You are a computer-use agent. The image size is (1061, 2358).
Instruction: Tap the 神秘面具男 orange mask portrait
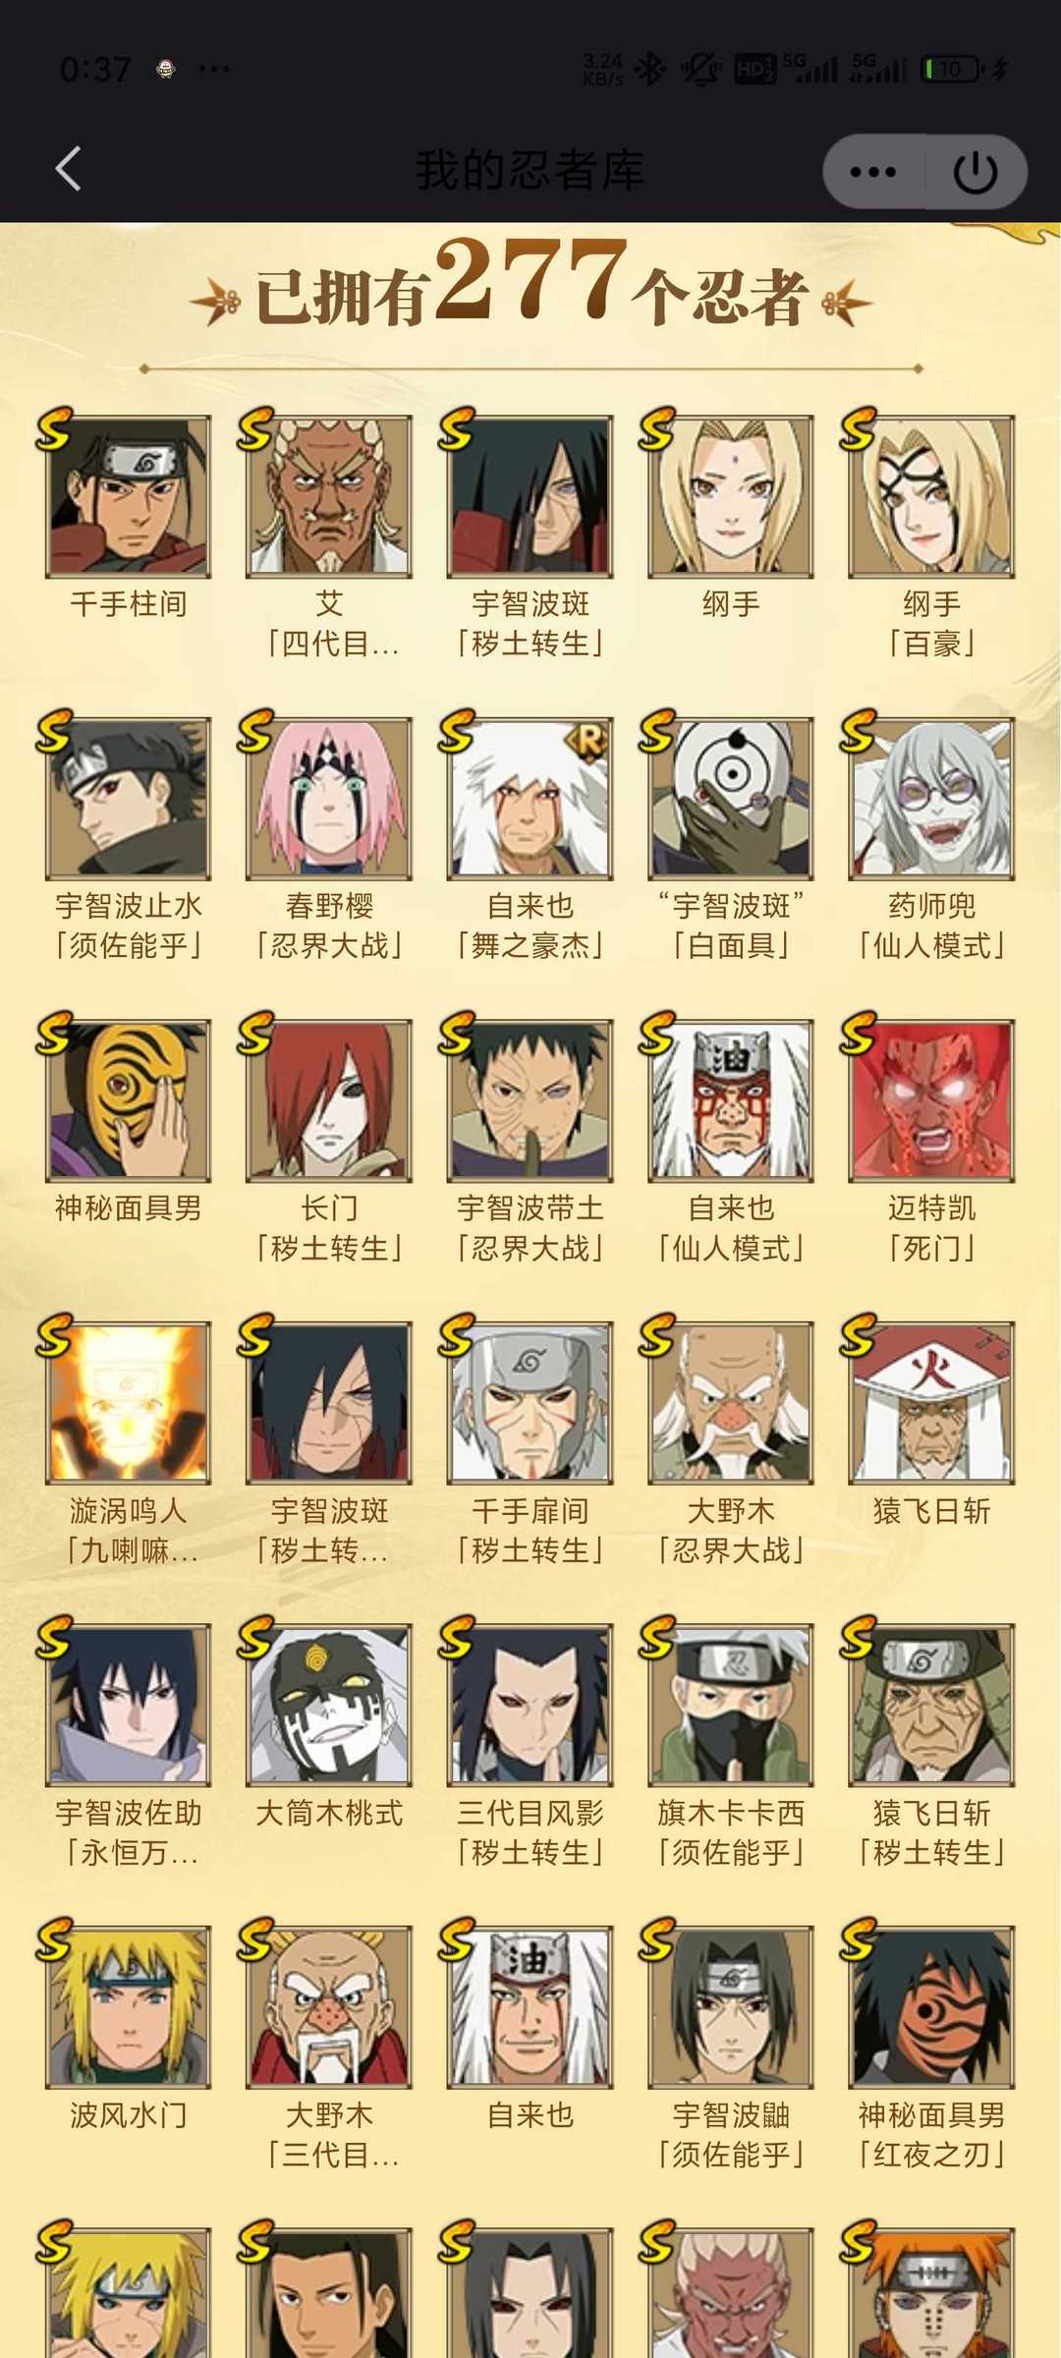click(129, 1100)
